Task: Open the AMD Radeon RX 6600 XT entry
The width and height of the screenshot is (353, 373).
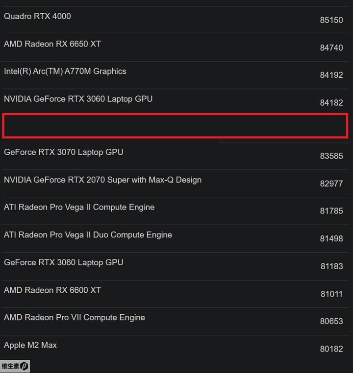Action: click(x=52, y=290)
